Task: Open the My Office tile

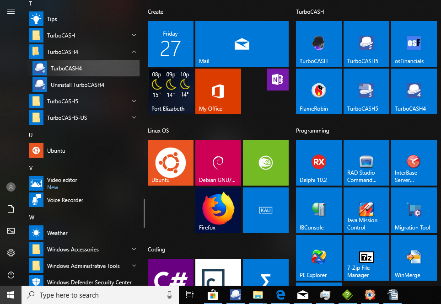Action: [218, 91]
